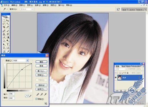Pick the white point eyedropper in Curves

point(45,94)
